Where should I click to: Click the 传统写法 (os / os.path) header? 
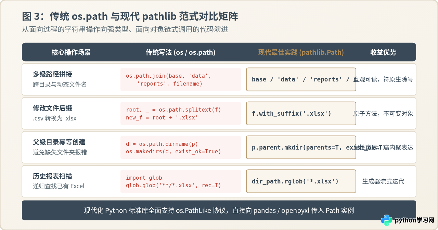tap(181, 52)
